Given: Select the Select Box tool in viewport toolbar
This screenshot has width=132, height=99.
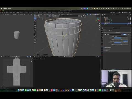Looking at the screenshot, I should 35,18.
